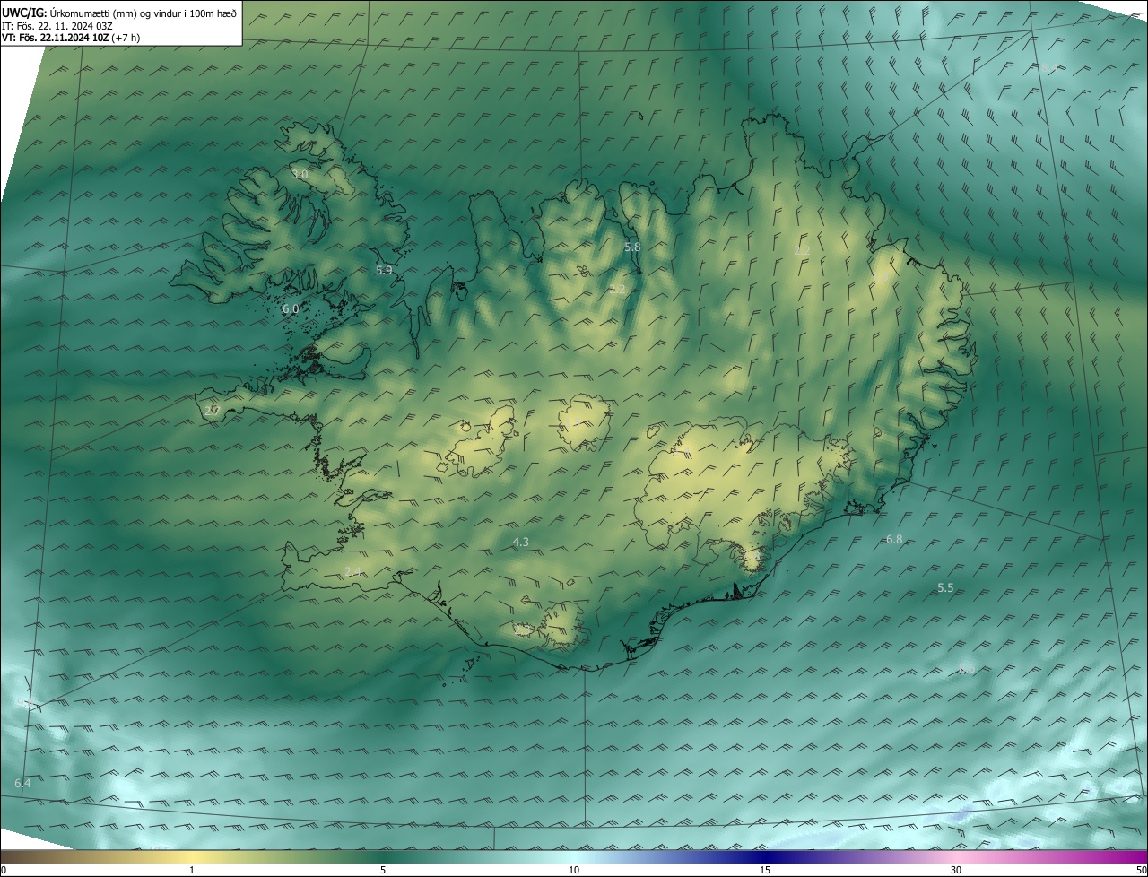Select the VT valid time line '10Z (+7 h)'
The width and height of the screenshot is (1148, 877).
[x=116, y=38]
